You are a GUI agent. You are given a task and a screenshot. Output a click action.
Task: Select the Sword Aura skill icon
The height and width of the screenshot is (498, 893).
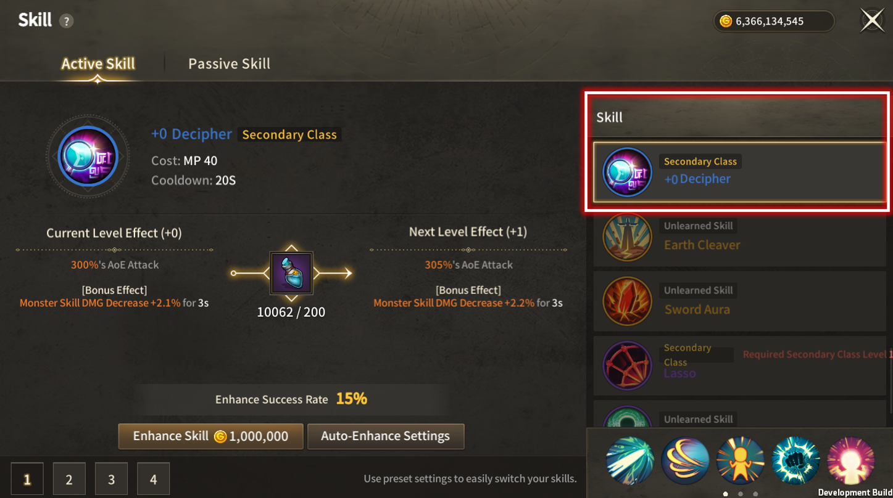tap(627, 301)
